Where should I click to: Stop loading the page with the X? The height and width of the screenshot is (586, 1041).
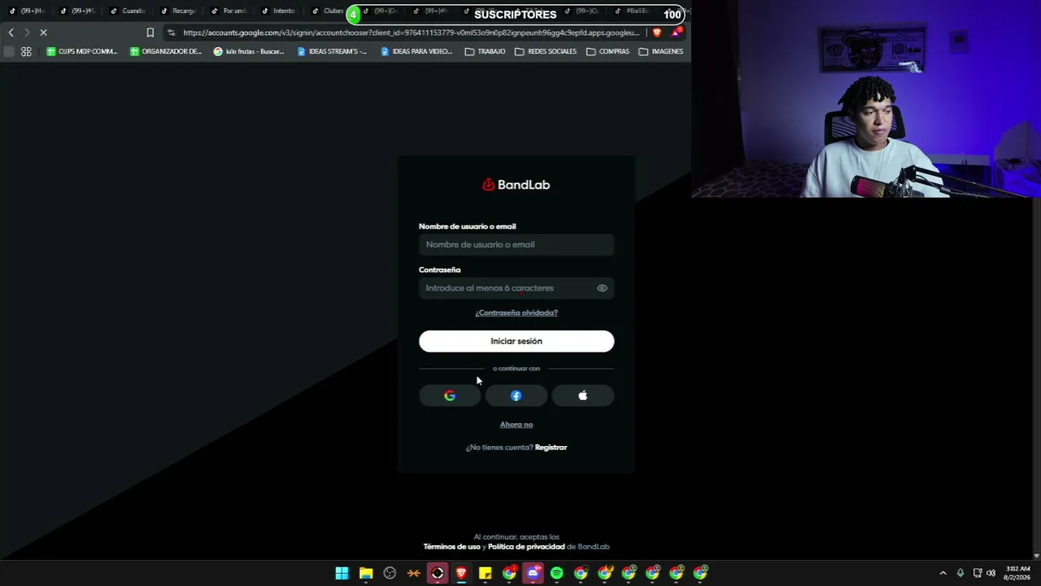pos(44,33)
